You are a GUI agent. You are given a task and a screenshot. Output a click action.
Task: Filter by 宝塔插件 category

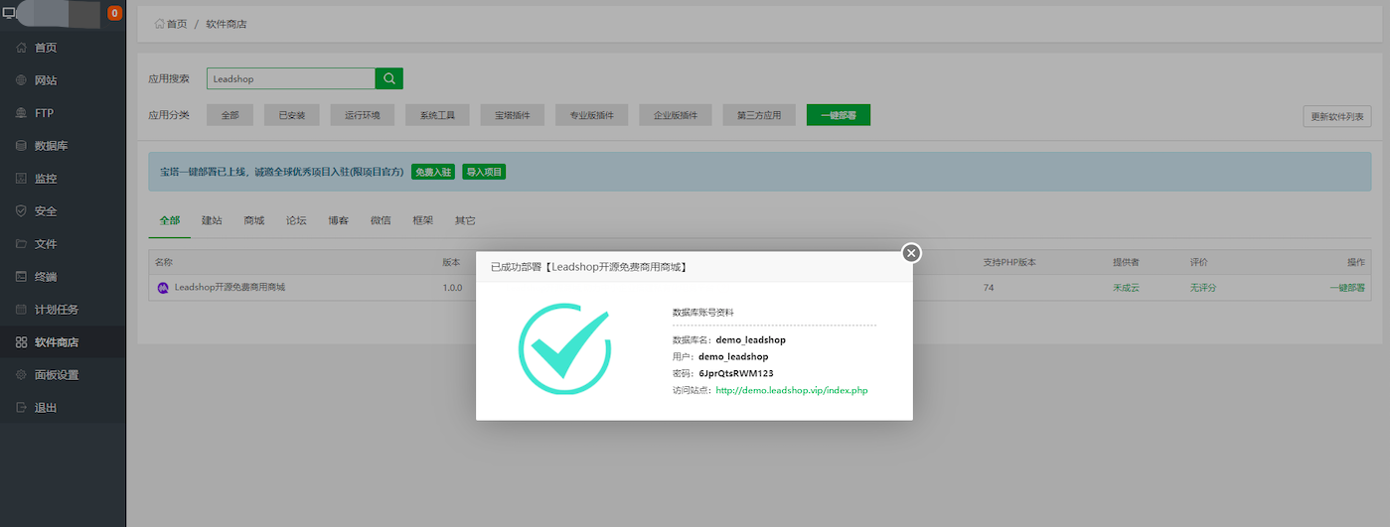coord(513,115)
